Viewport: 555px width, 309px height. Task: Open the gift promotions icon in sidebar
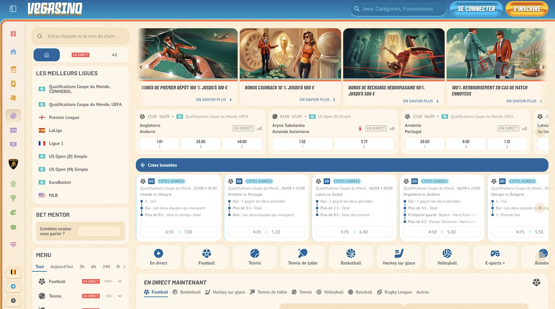click(13, 34)
